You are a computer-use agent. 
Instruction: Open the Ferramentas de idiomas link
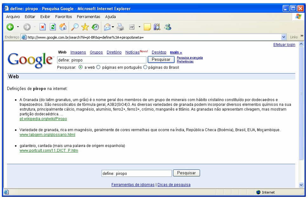[x=133, y=185]
